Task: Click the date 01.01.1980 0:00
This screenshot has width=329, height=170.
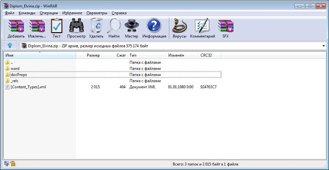Action: pos(181,87)
